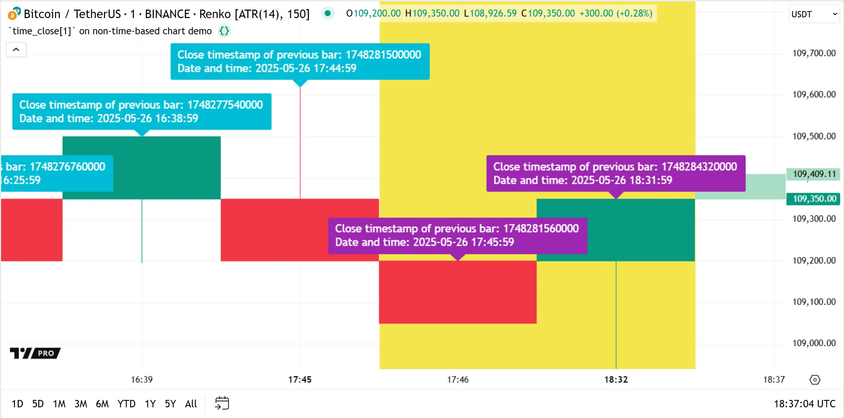Choose the YTD time range
The height and width of the screenshot is (418, 844).
pyautogui.click(x=126, y=404)
